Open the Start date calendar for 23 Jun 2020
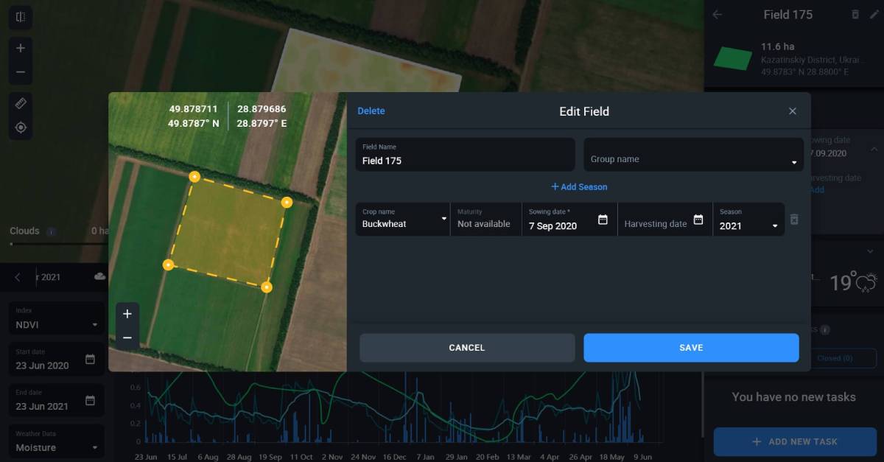Screen dimensions: 884x462 [x=91, y=360]
